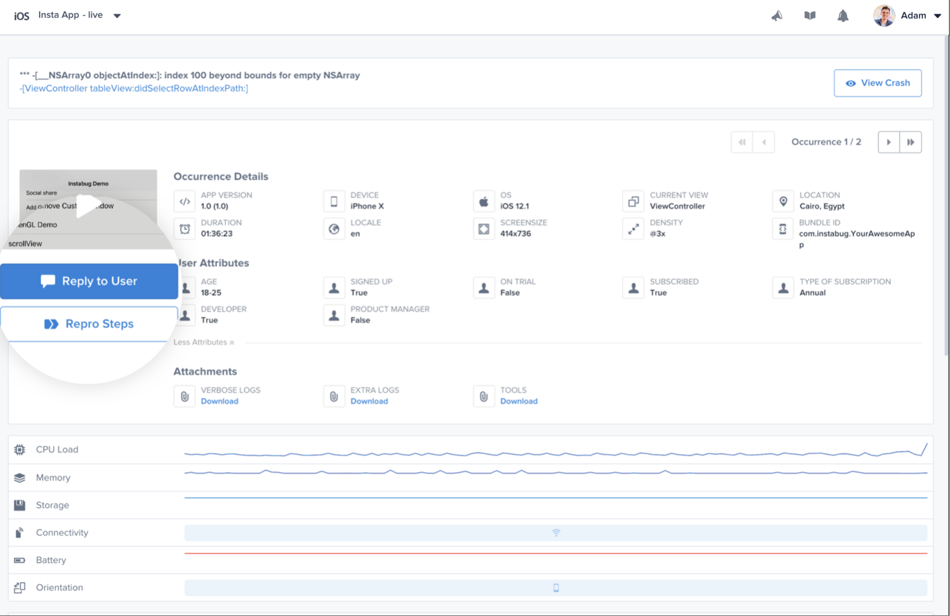This screenshot has height=616, width=950.
Task: Select the Cairo, Egypt location value
Action: [x=822, y=206]
